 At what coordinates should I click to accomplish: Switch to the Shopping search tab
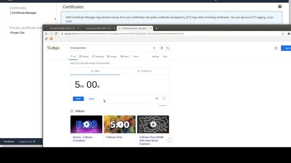pos(98,57)
